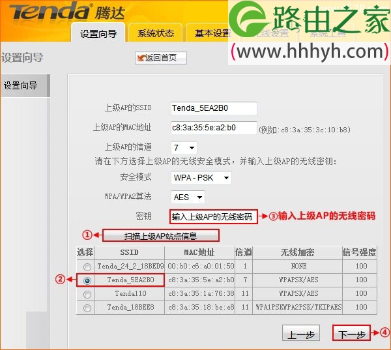Click the WPA1PSKWPA2PSK/TKIPAES encryption cell

(298, 307)
